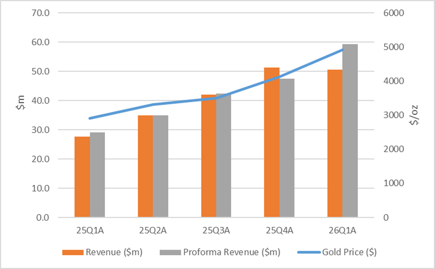Viewport: 435px width, 269px height.
Task: Click the 26Q1A gray Proforma bar
Action: [x=350, y=131]
